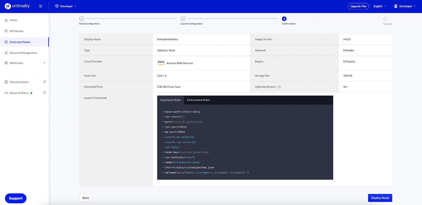
Task: Switch to Environment Rules tab
Action: click(198, 100)
